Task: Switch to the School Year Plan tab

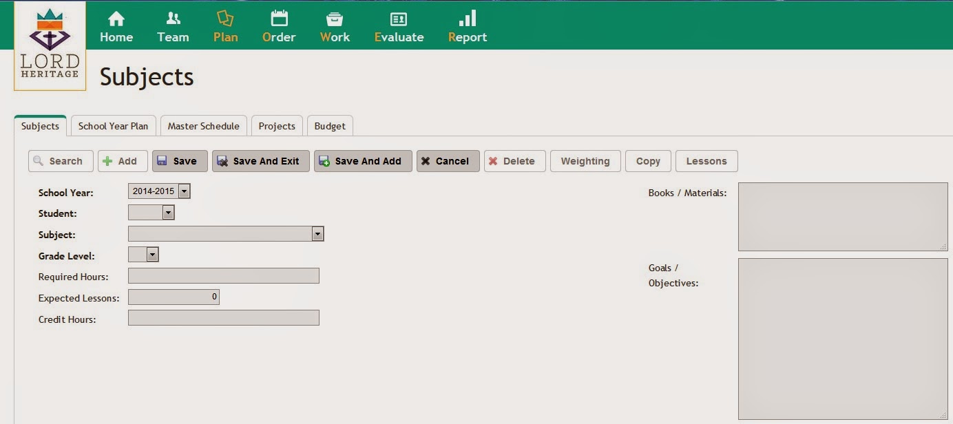Action: pos(114,126)
